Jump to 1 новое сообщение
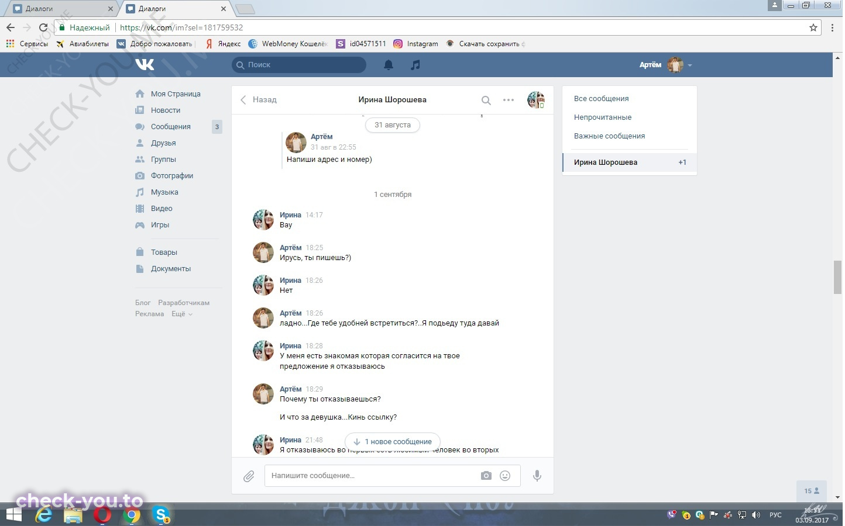 pos(393,442)
